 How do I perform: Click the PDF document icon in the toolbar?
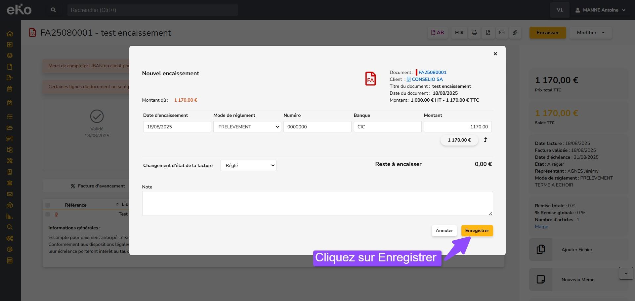pos(488,33)
